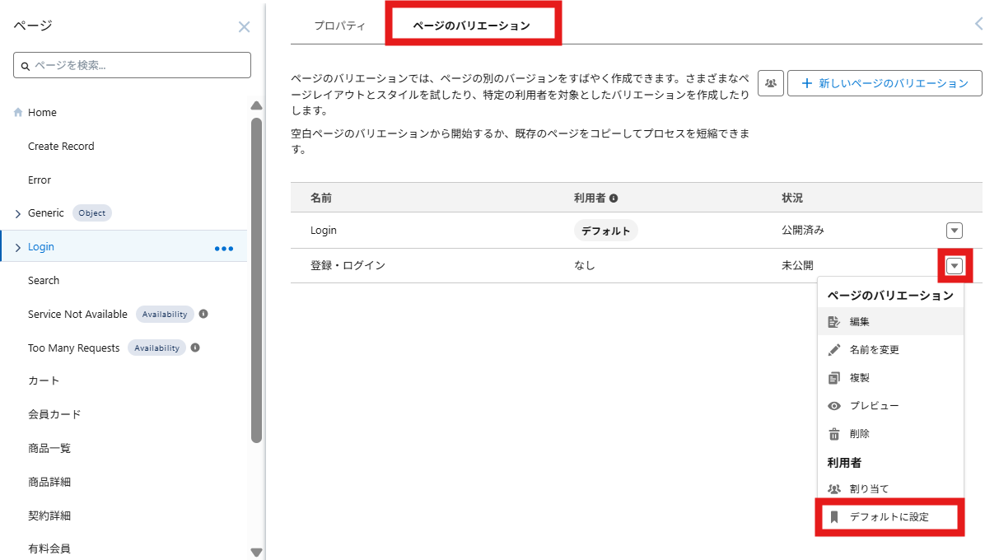Image resolution: width=999 pixels, height=560 pixels.
Task: Click the audience icon button beside 新しいページのバリエーション
Action: pyautogui.click(x=770, y=83)
